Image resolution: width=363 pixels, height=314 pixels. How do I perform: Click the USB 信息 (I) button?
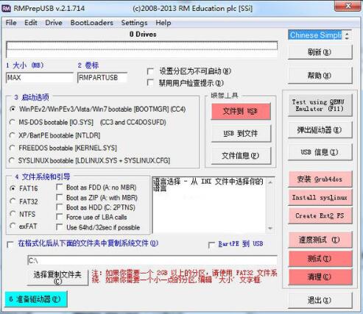click(x=320, y=152)
